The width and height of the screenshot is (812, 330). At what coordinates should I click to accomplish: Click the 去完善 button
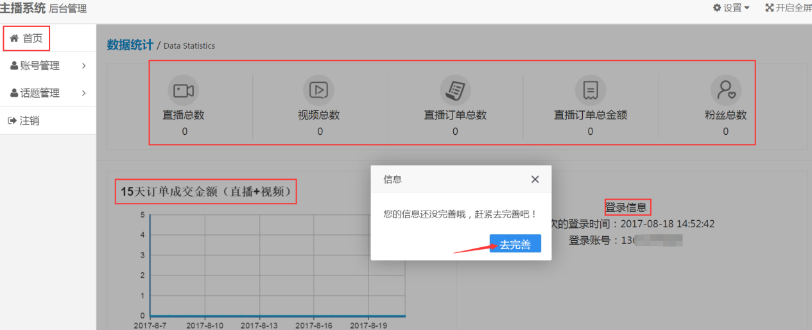(x=515, y=244)
